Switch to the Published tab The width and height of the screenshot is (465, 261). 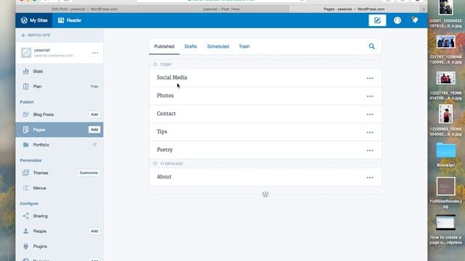[164, 46]
